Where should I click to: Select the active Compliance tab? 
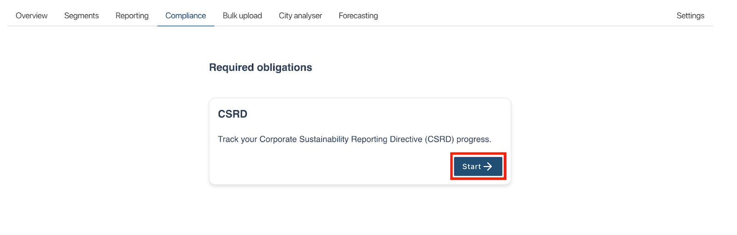(186, 16)
